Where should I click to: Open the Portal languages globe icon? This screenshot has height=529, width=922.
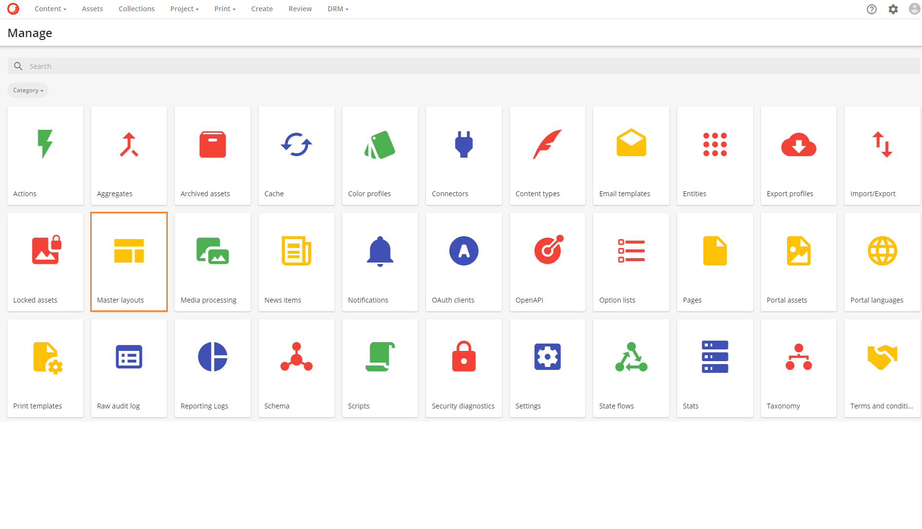[x=882, y=251]
